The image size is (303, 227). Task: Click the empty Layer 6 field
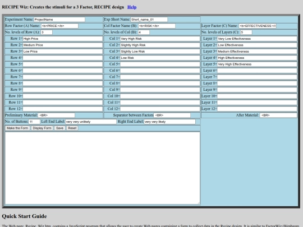pos(257,71)
